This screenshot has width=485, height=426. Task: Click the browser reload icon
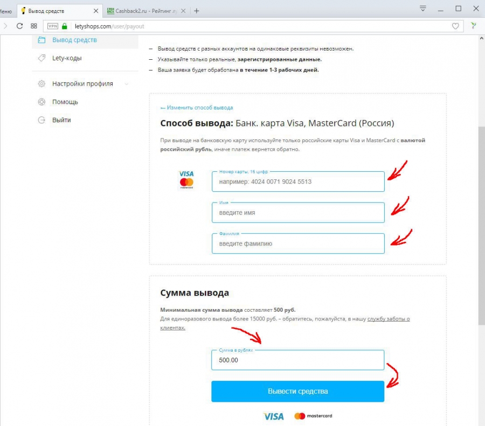coord(19,26)
